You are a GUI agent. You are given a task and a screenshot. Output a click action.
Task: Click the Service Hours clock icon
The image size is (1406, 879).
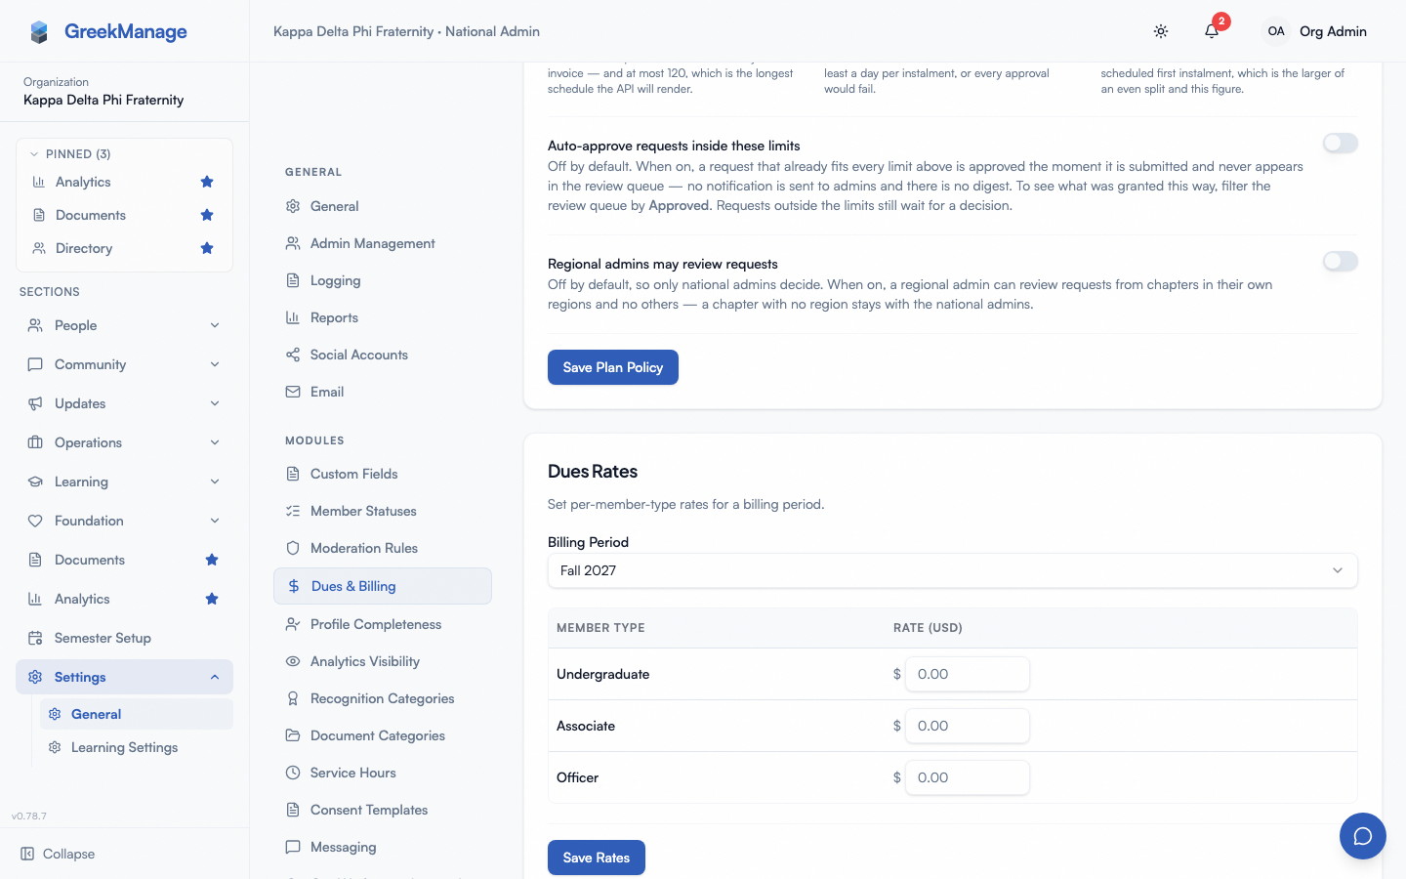click(x=293, y=773)
